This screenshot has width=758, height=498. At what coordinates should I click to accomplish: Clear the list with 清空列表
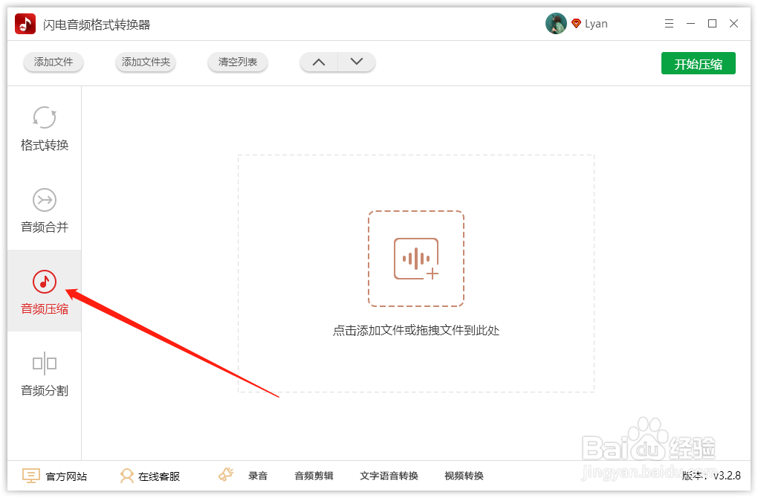pyautogui.click(x=237, y=62)
